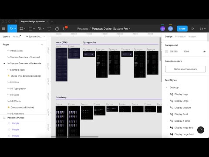Screen dimensions: 209x157
Task: Open the Comments tool with notification
Action: click(65, 28)
